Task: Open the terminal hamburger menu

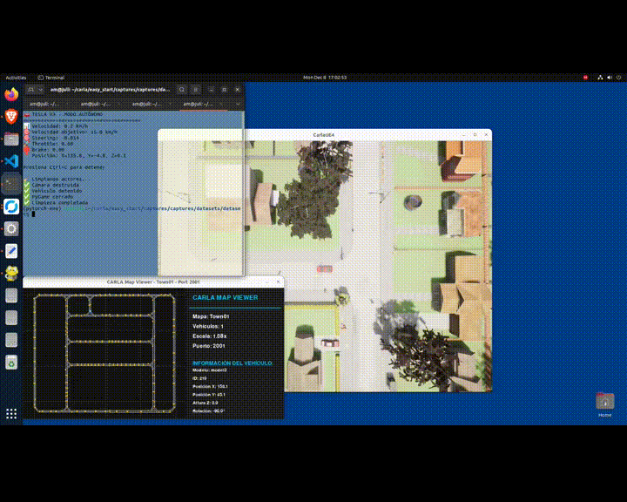Action: click(195, 89)
